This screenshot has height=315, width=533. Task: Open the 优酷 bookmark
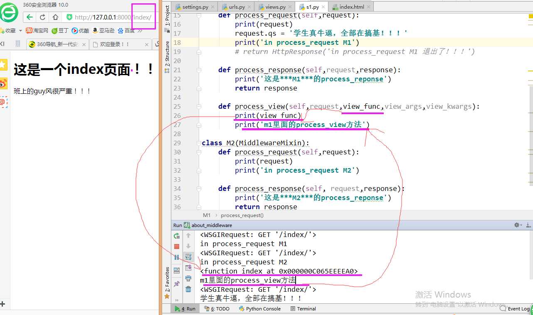click(x=80, y=31)
